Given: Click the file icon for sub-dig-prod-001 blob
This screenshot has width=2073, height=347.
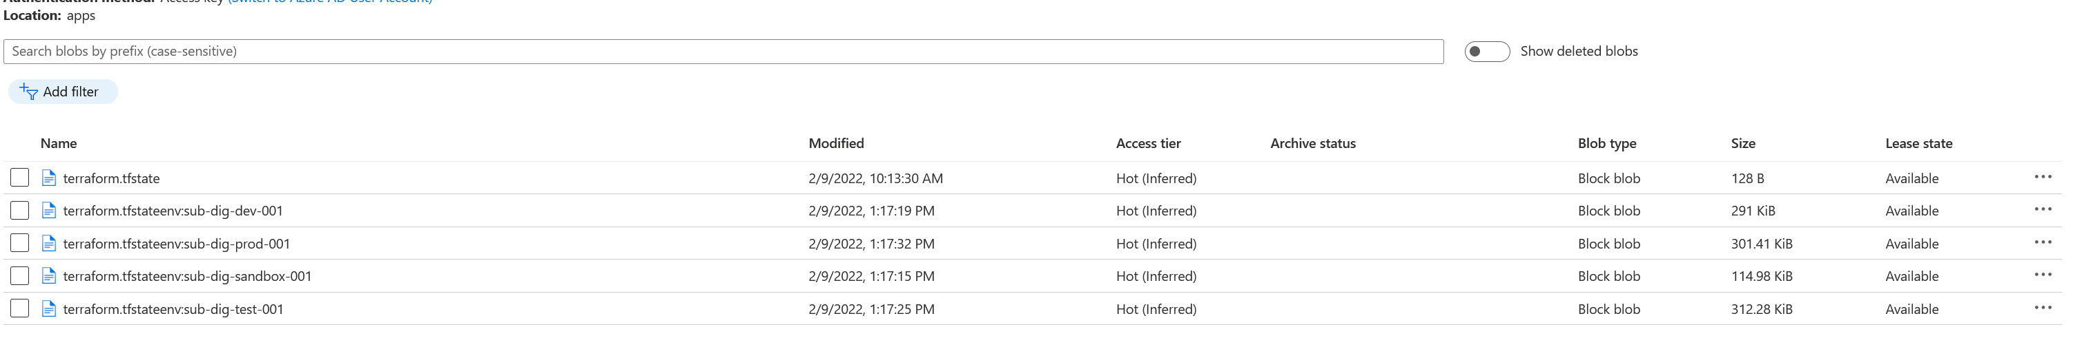Looking at the screenshot, I should (48, 244).
